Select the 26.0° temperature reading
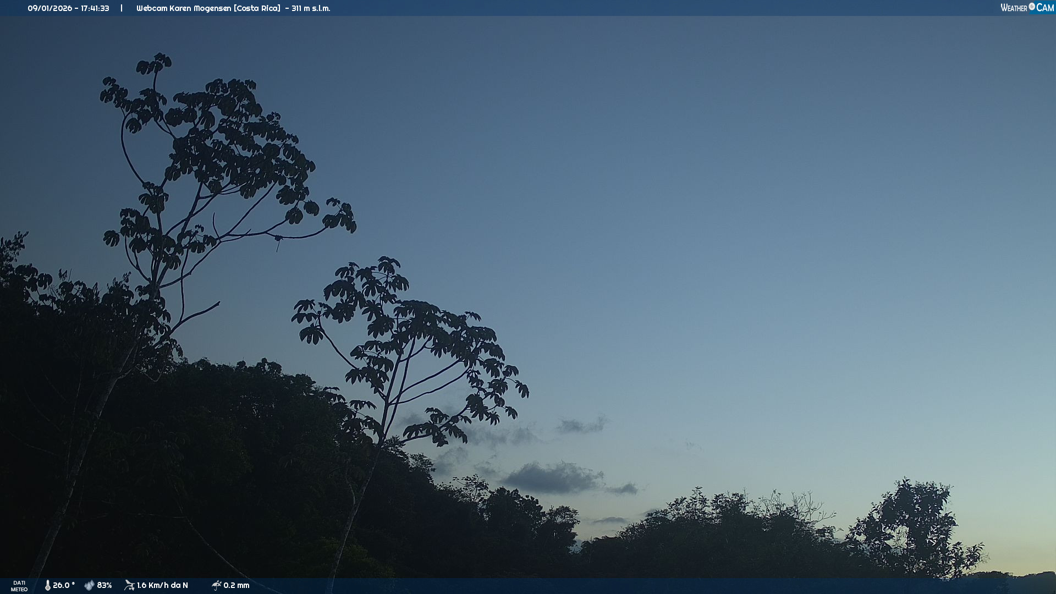Screen dimensions: 1056x594 click(x=64, y=585)
